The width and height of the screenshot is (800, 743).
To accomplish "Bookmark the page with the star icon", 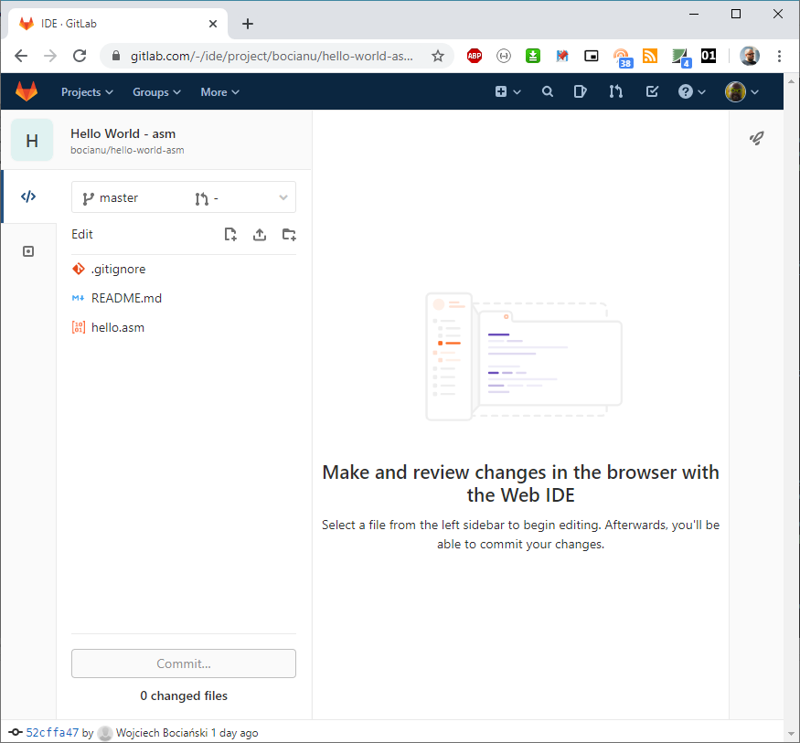I will [x=437, y=56].
